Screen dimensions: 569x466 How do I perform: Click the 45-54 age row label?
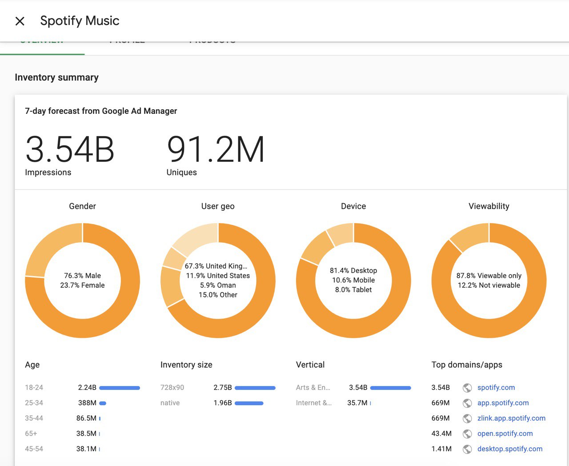[34, 449]
